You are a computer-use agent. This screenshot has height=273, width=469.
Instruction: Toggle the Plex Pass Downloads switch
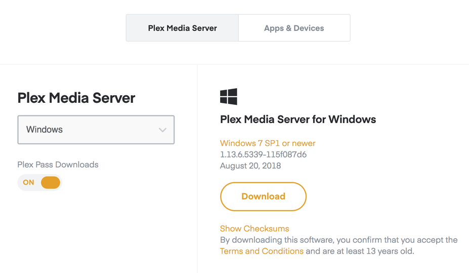39,182
